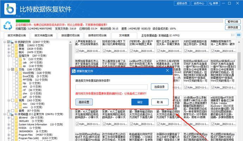Viewport: 243px width, 141px height.
Task: Click the dialog logo icon beside 准备恢复文件
Action: coord(74,71)
